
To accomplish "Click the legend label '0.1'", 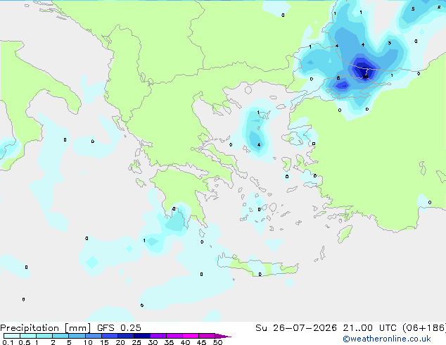I will (x=8, y=342).
